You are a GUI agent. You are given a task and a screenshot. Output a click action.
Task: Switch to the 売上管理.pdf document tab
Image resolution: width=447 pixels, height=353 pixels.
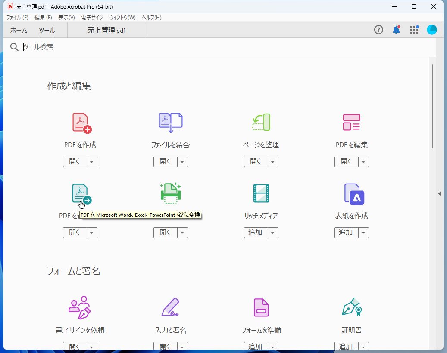(106, 30)
